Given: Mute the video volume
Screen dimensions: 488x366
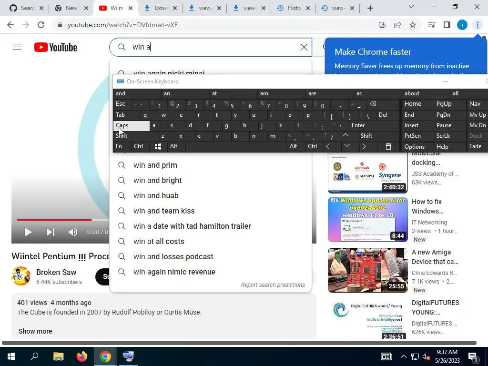Looking at the screenshot, I should (x=73, y=232).
